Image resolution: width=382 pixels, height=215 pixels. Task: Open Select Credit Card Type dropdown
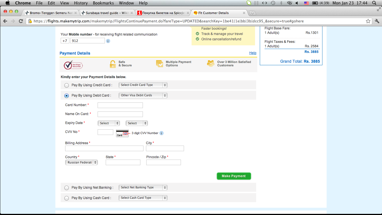tap(143, 85)
